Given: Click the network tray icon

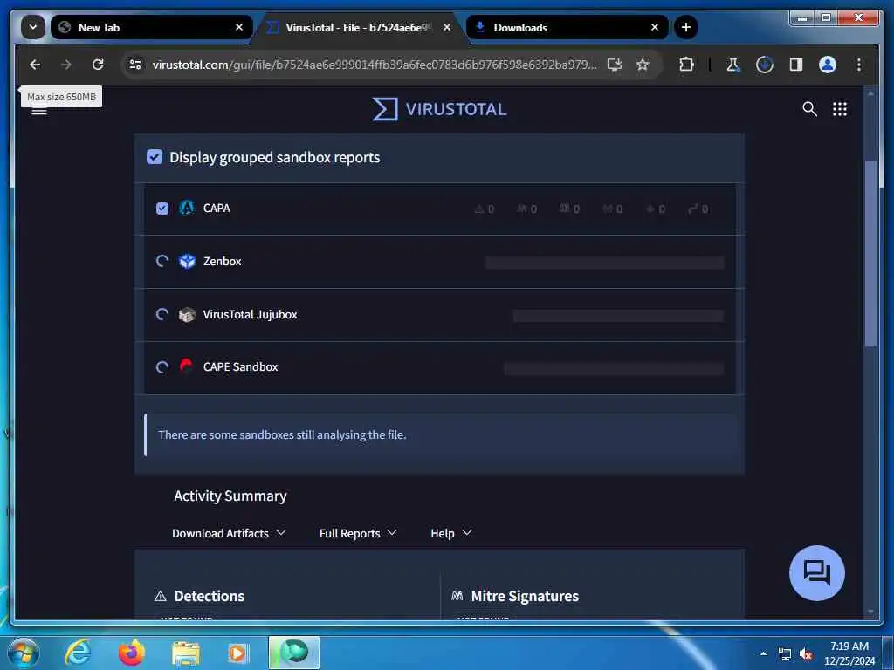Looking at the screenshot, I should (785, 654).
